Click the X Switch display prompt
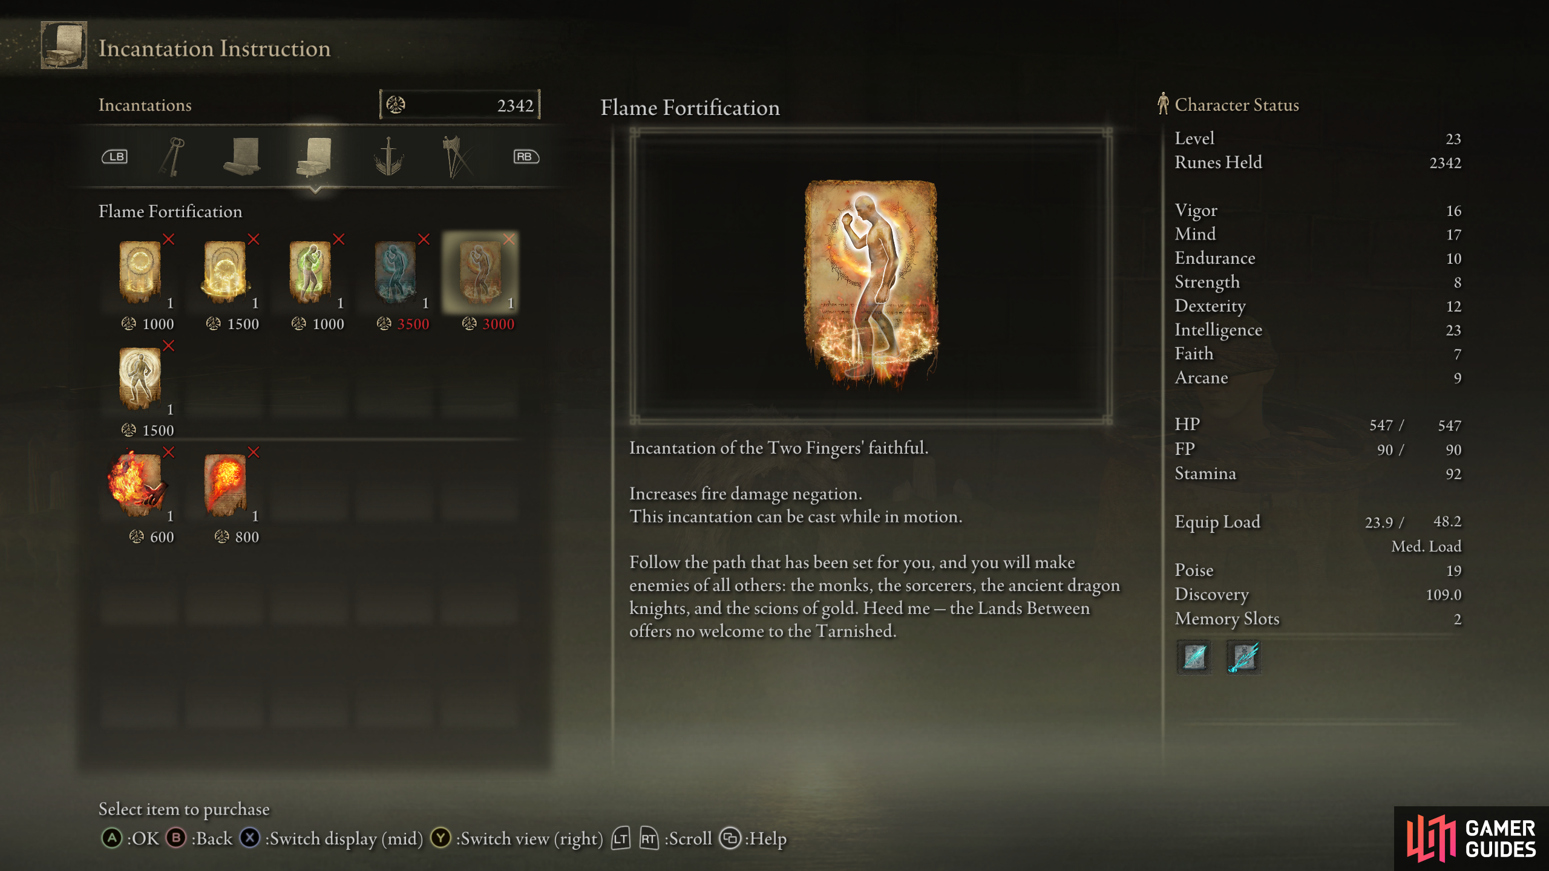 pos(331,838)
